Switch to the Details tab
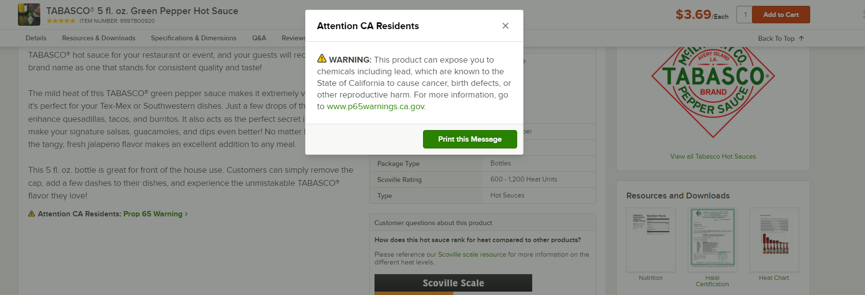Image resolution: width=865 pixels, height=295 pixels. (x=36, y=38)
